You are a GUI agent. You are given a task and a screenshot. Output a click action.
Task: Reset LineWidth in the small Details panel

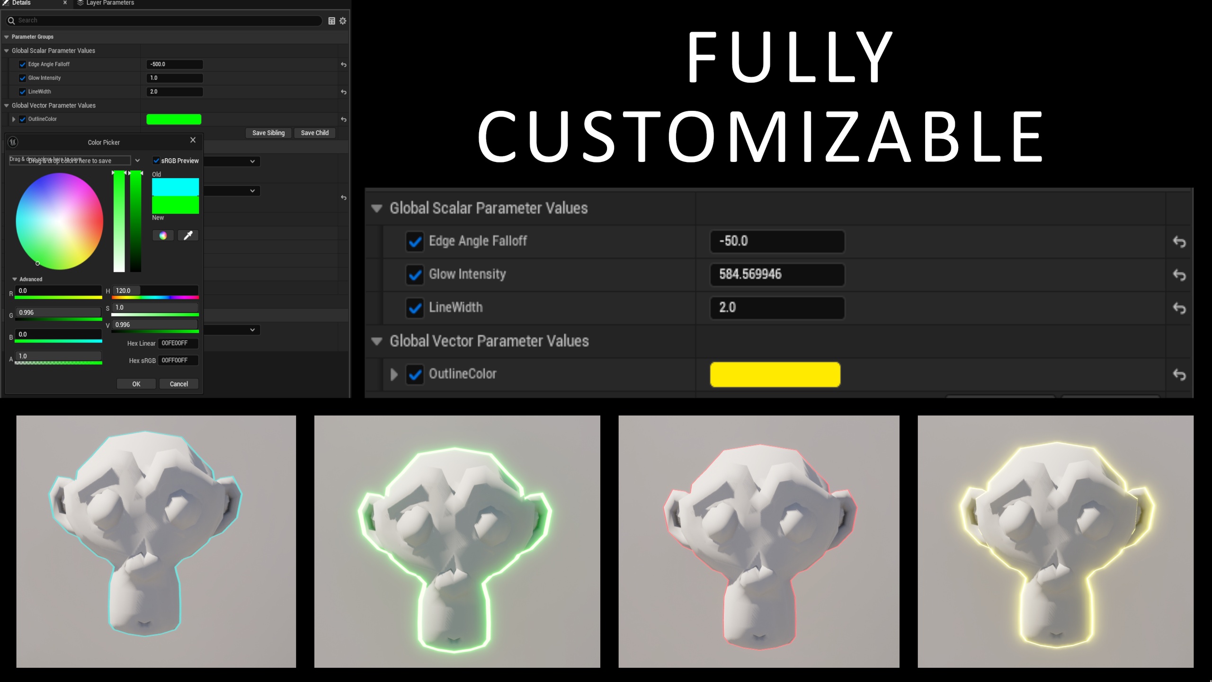click(x=344, y=92)
